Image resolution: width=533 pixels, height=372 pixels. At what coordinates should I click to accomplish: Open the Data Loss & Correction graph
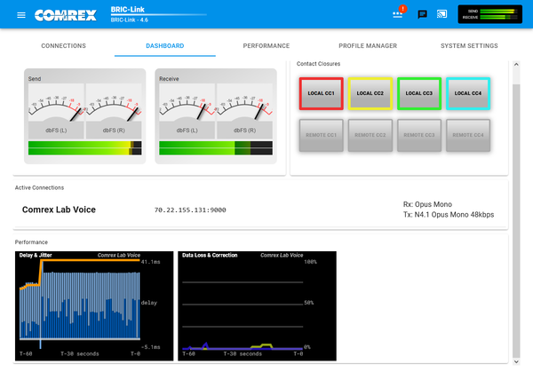pyautogui.click(x=257, y=306)
